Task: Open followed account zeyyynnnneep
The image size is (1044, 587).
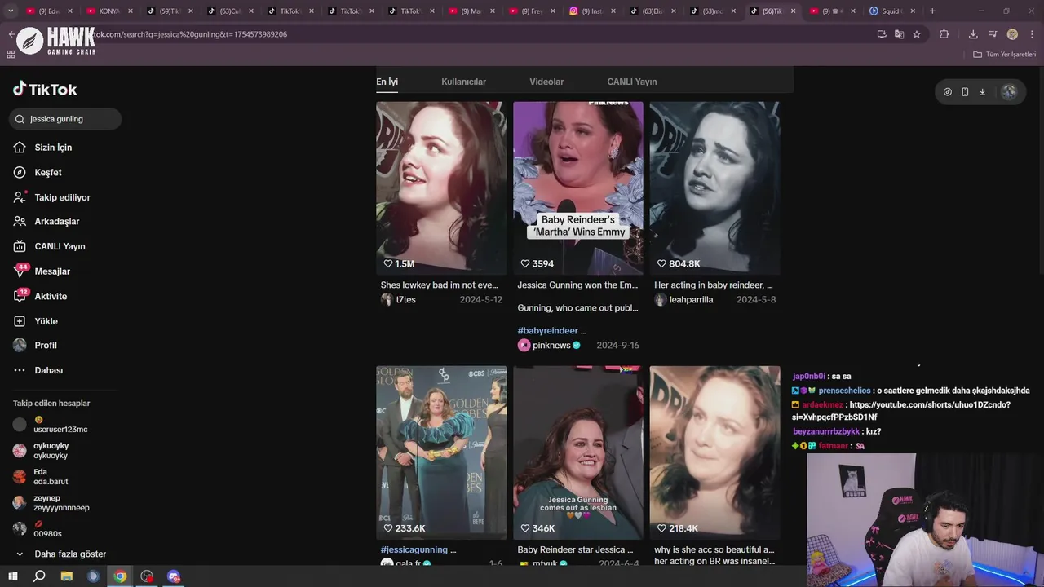Action: click(x=51, y=503)
